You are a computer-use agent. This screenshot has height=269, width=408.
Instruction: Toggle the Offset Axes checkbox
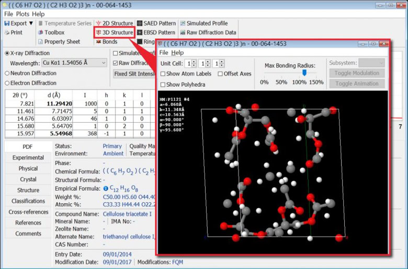pyautogui.click(x=220, y=74)
